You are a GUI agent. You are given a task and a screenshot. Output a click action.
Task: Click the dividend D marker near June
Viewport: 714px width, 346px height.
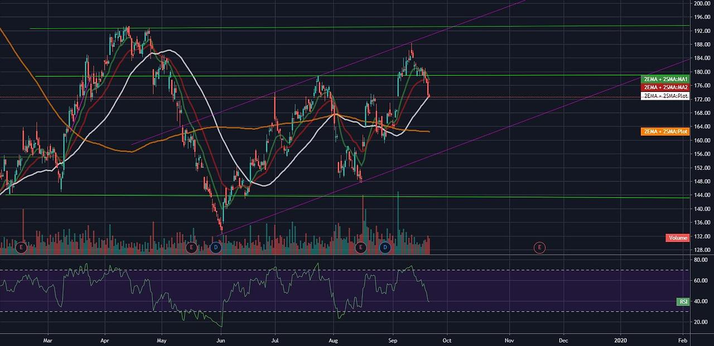217,247
